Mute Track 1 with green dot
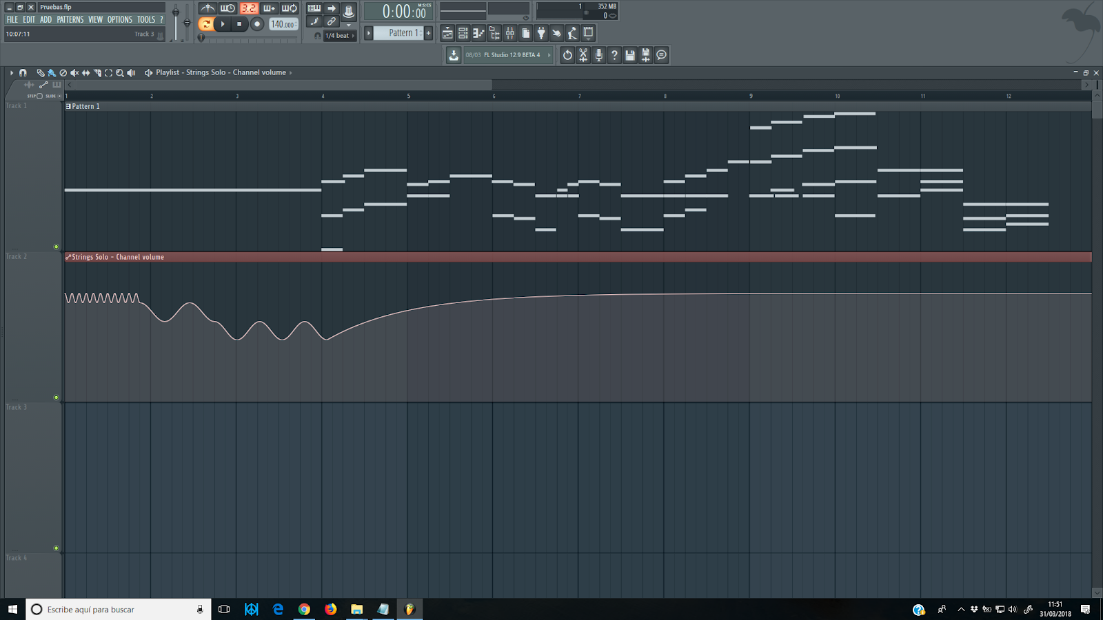1103x620 pixels. (57, 247)
